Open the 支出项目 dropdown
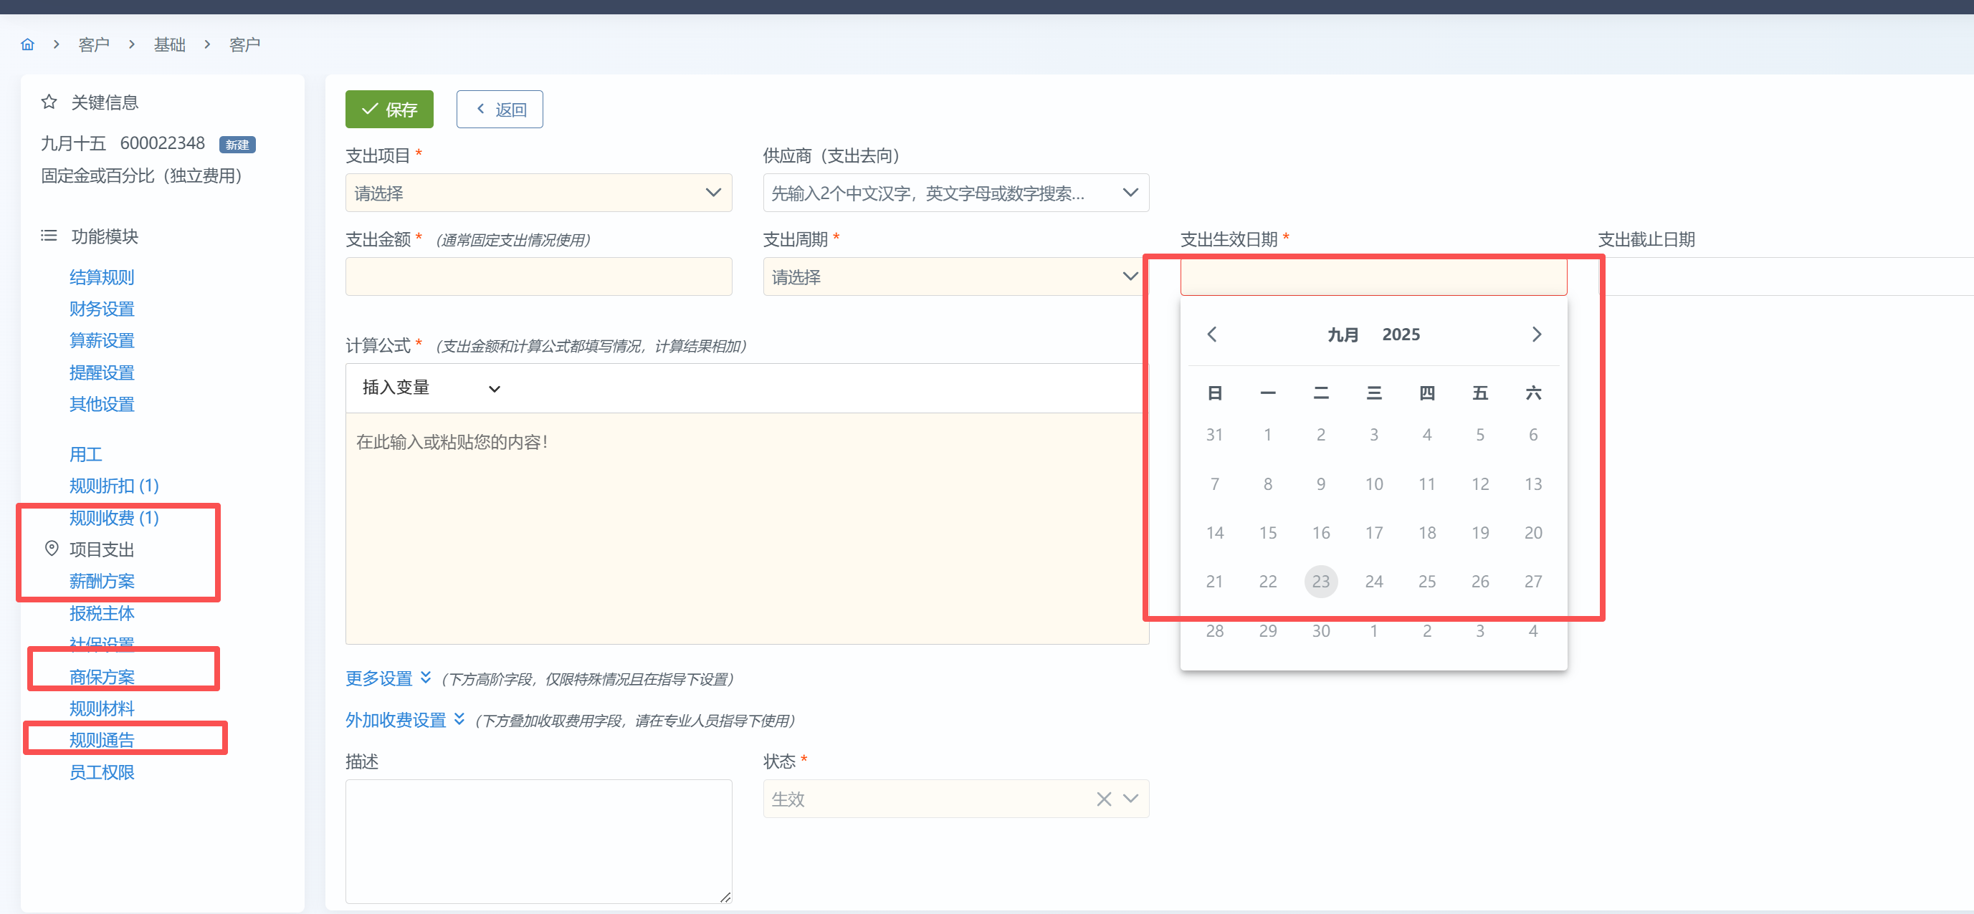This screenshot has height=914, width=1974. [x=538, y=193]
